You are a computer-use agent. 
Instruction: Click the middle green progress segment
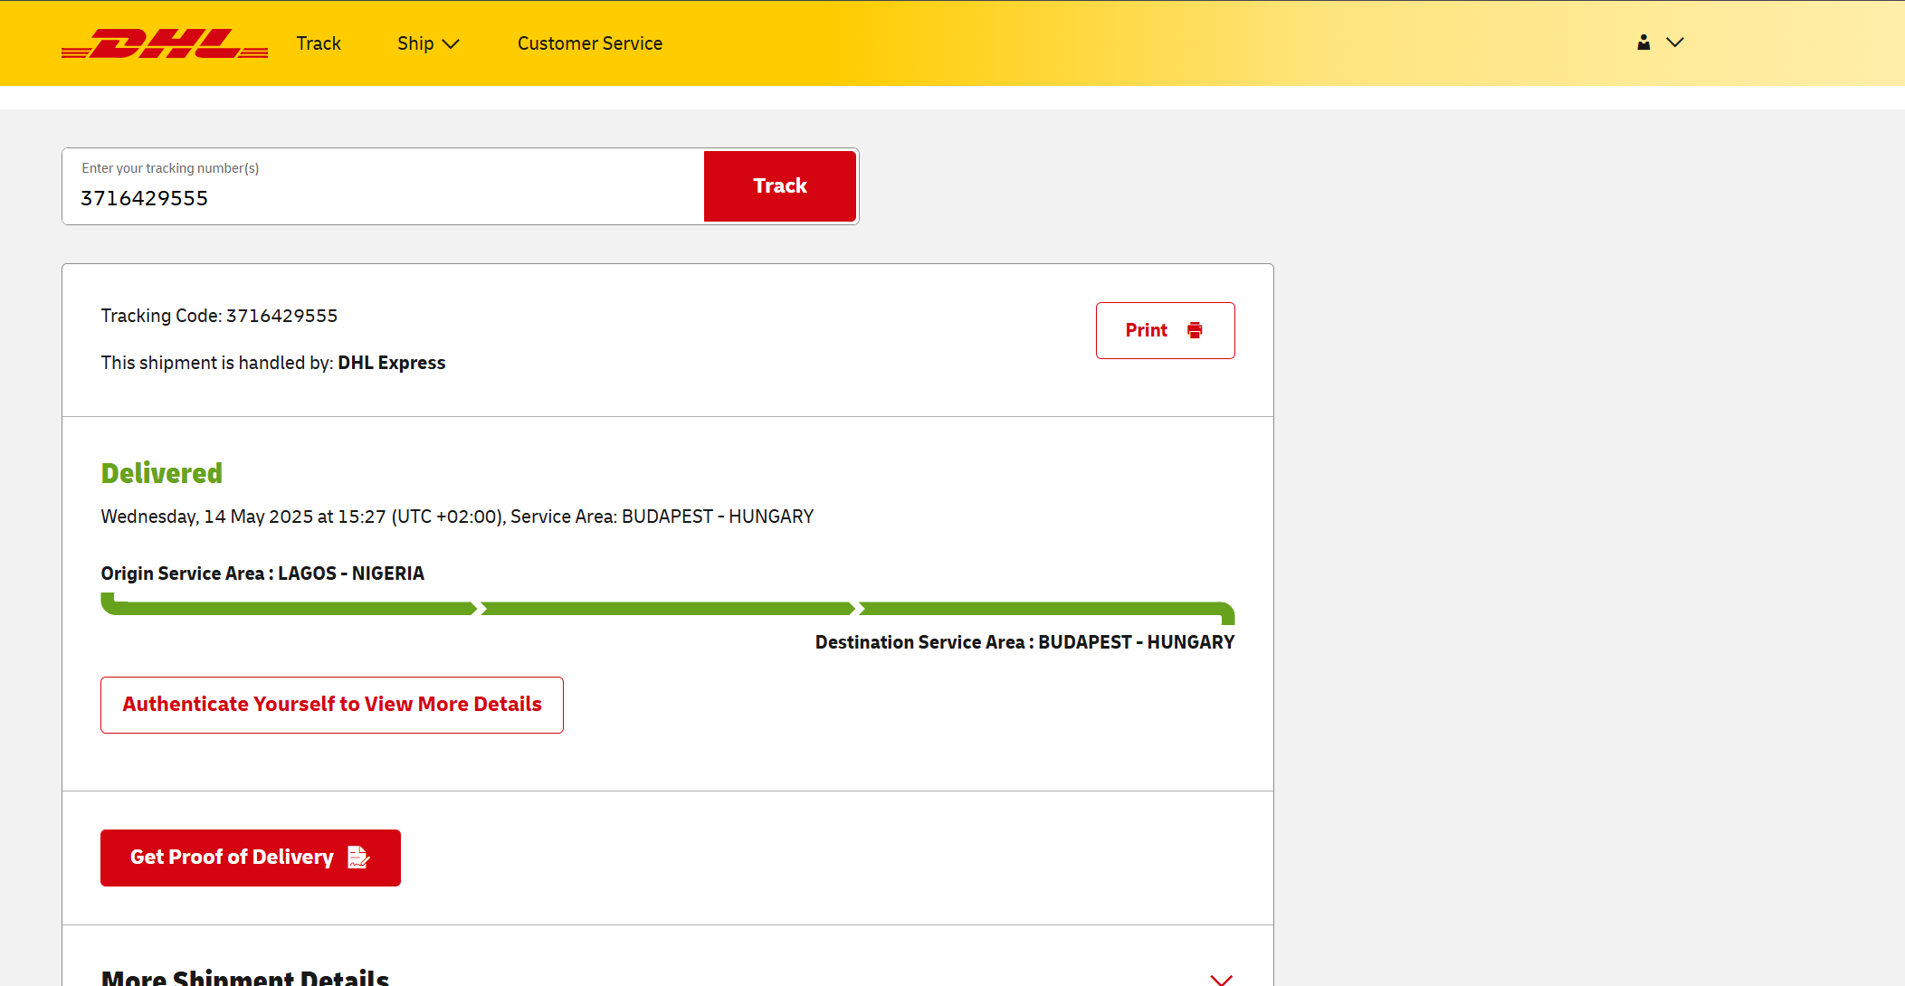[x=668, y=609]
